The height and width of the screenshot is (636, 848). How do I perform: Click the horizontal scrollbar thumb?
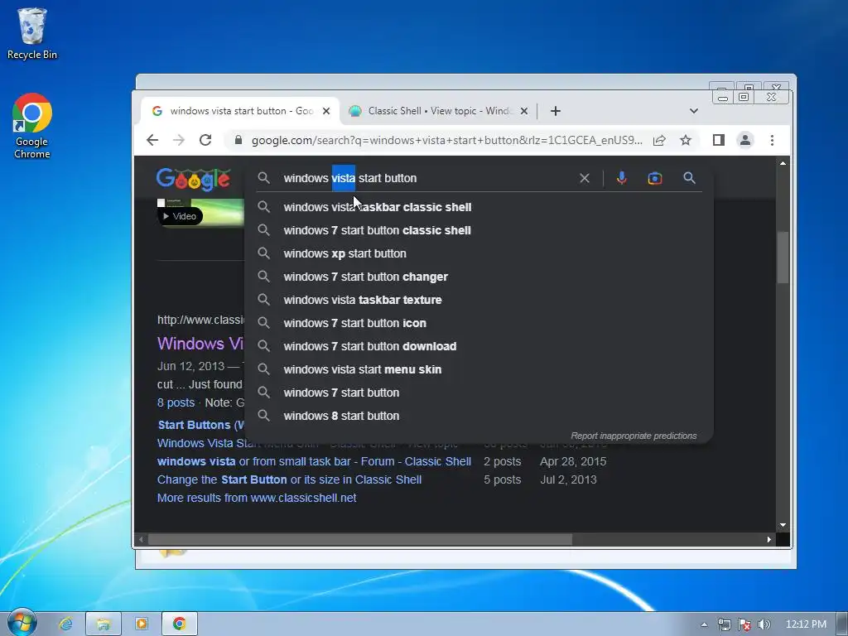click(360, 540)
